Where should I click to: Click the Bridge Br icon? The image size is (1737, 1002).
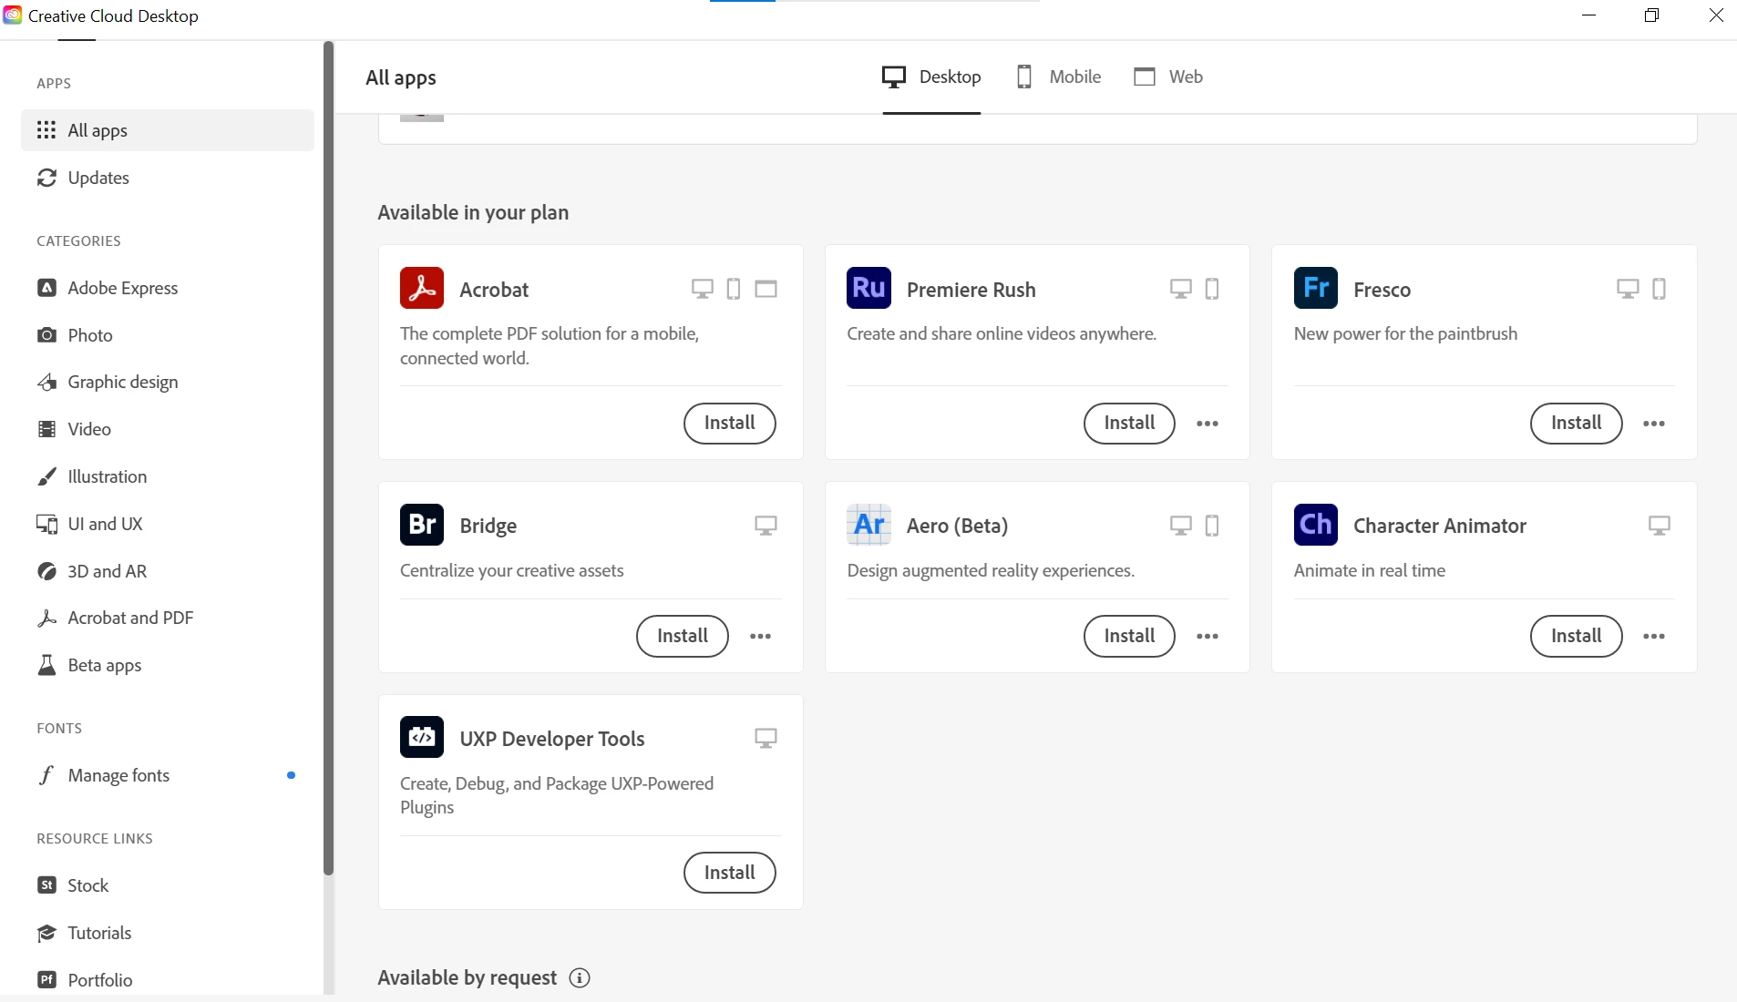coord(422,525)
